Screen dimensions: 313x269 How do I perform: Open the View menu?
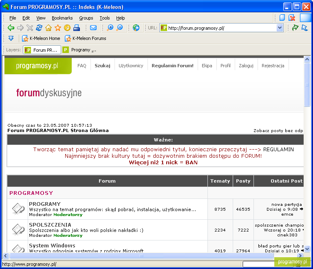[41, 18]
